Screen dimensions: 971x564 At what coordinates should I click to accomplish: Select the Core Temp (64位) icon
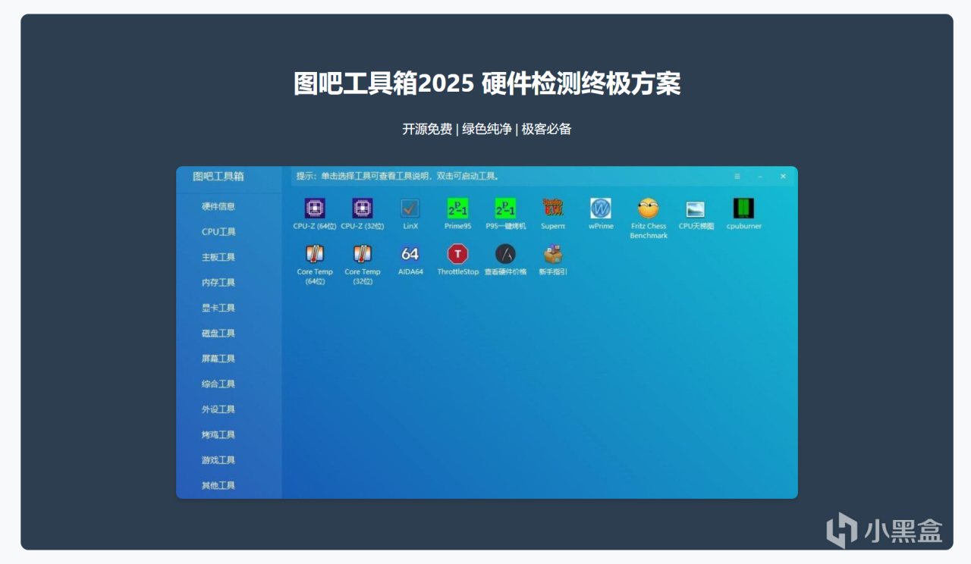[315, 254]
